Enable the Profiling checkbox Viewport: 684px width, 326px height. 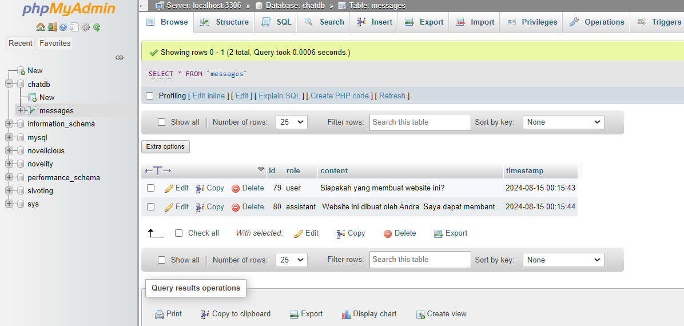pyautogui.click(x=150, y=96)
